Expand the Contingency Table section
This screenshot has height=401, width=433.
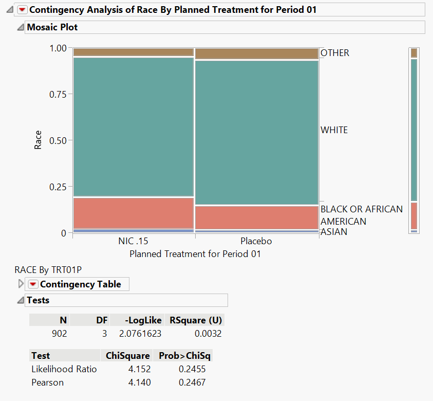(21, 284)
